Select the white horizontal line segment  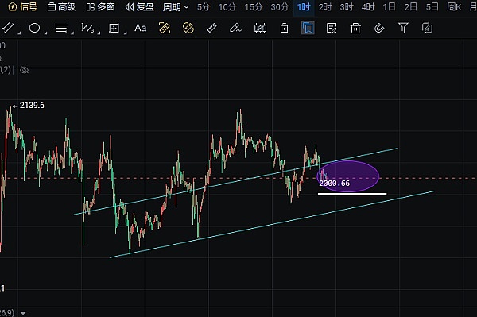pyautogui.click(x=352, y=194)
